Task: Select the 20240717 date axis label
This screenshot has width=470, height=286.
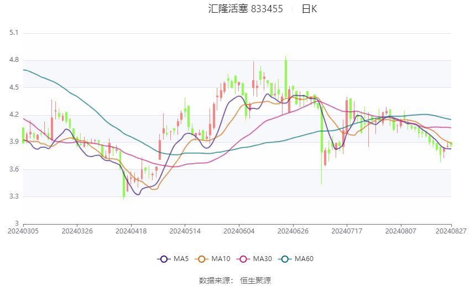Action: pos(347,231)
